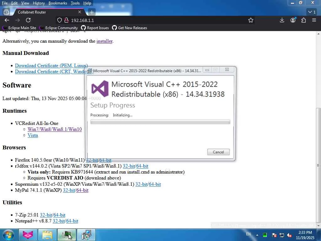The height and width of the screenshot is (241, 321).
Task: Open the File menu
Action: [x=5, y=3]
